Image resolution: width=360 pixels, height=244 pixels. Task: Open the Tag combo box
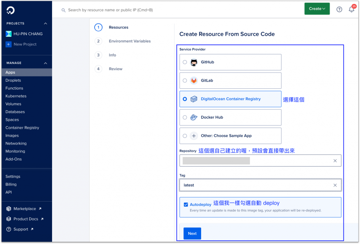click(260, 185)
